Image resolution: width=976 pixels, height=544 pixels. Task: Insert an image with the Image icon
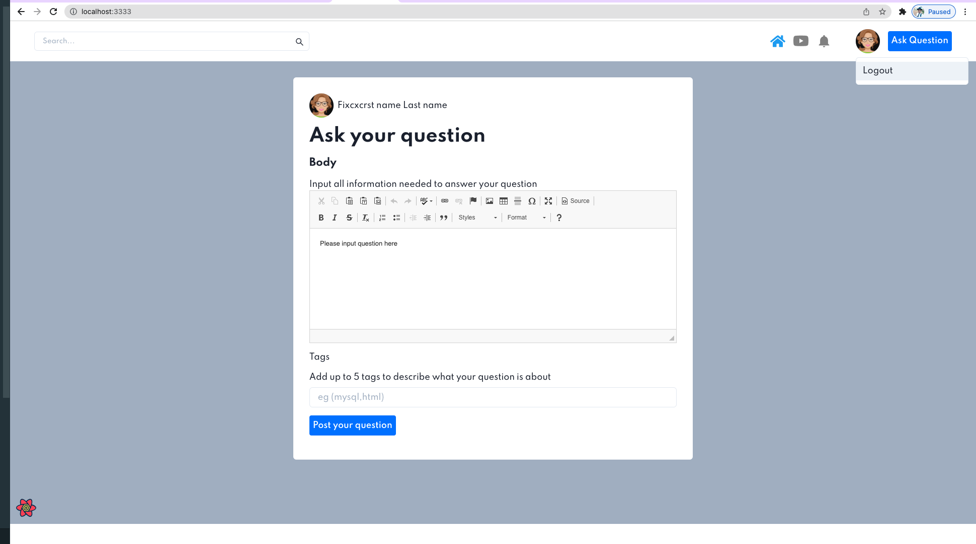(x=490, y=201)
